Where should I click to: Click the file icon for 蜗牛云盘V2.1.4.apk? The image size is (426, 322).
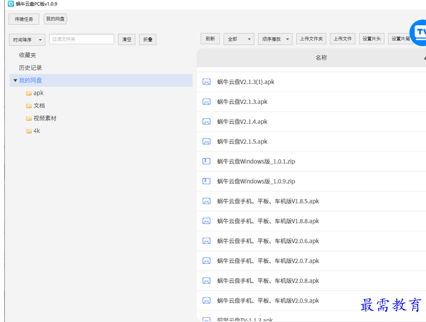point(206,122)
